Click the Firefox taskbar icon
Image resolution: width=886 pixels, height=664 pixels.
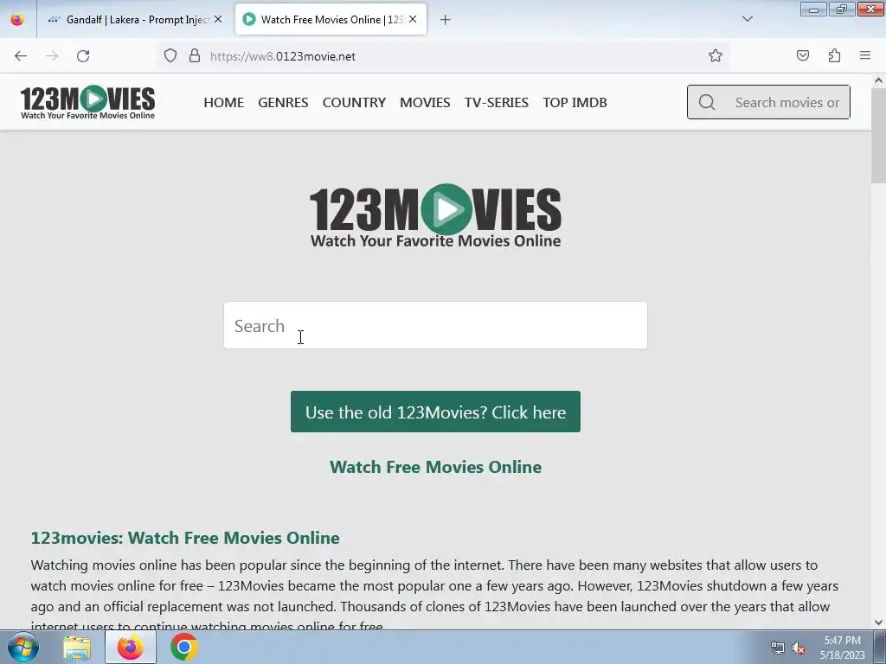(x=131, y=648)
